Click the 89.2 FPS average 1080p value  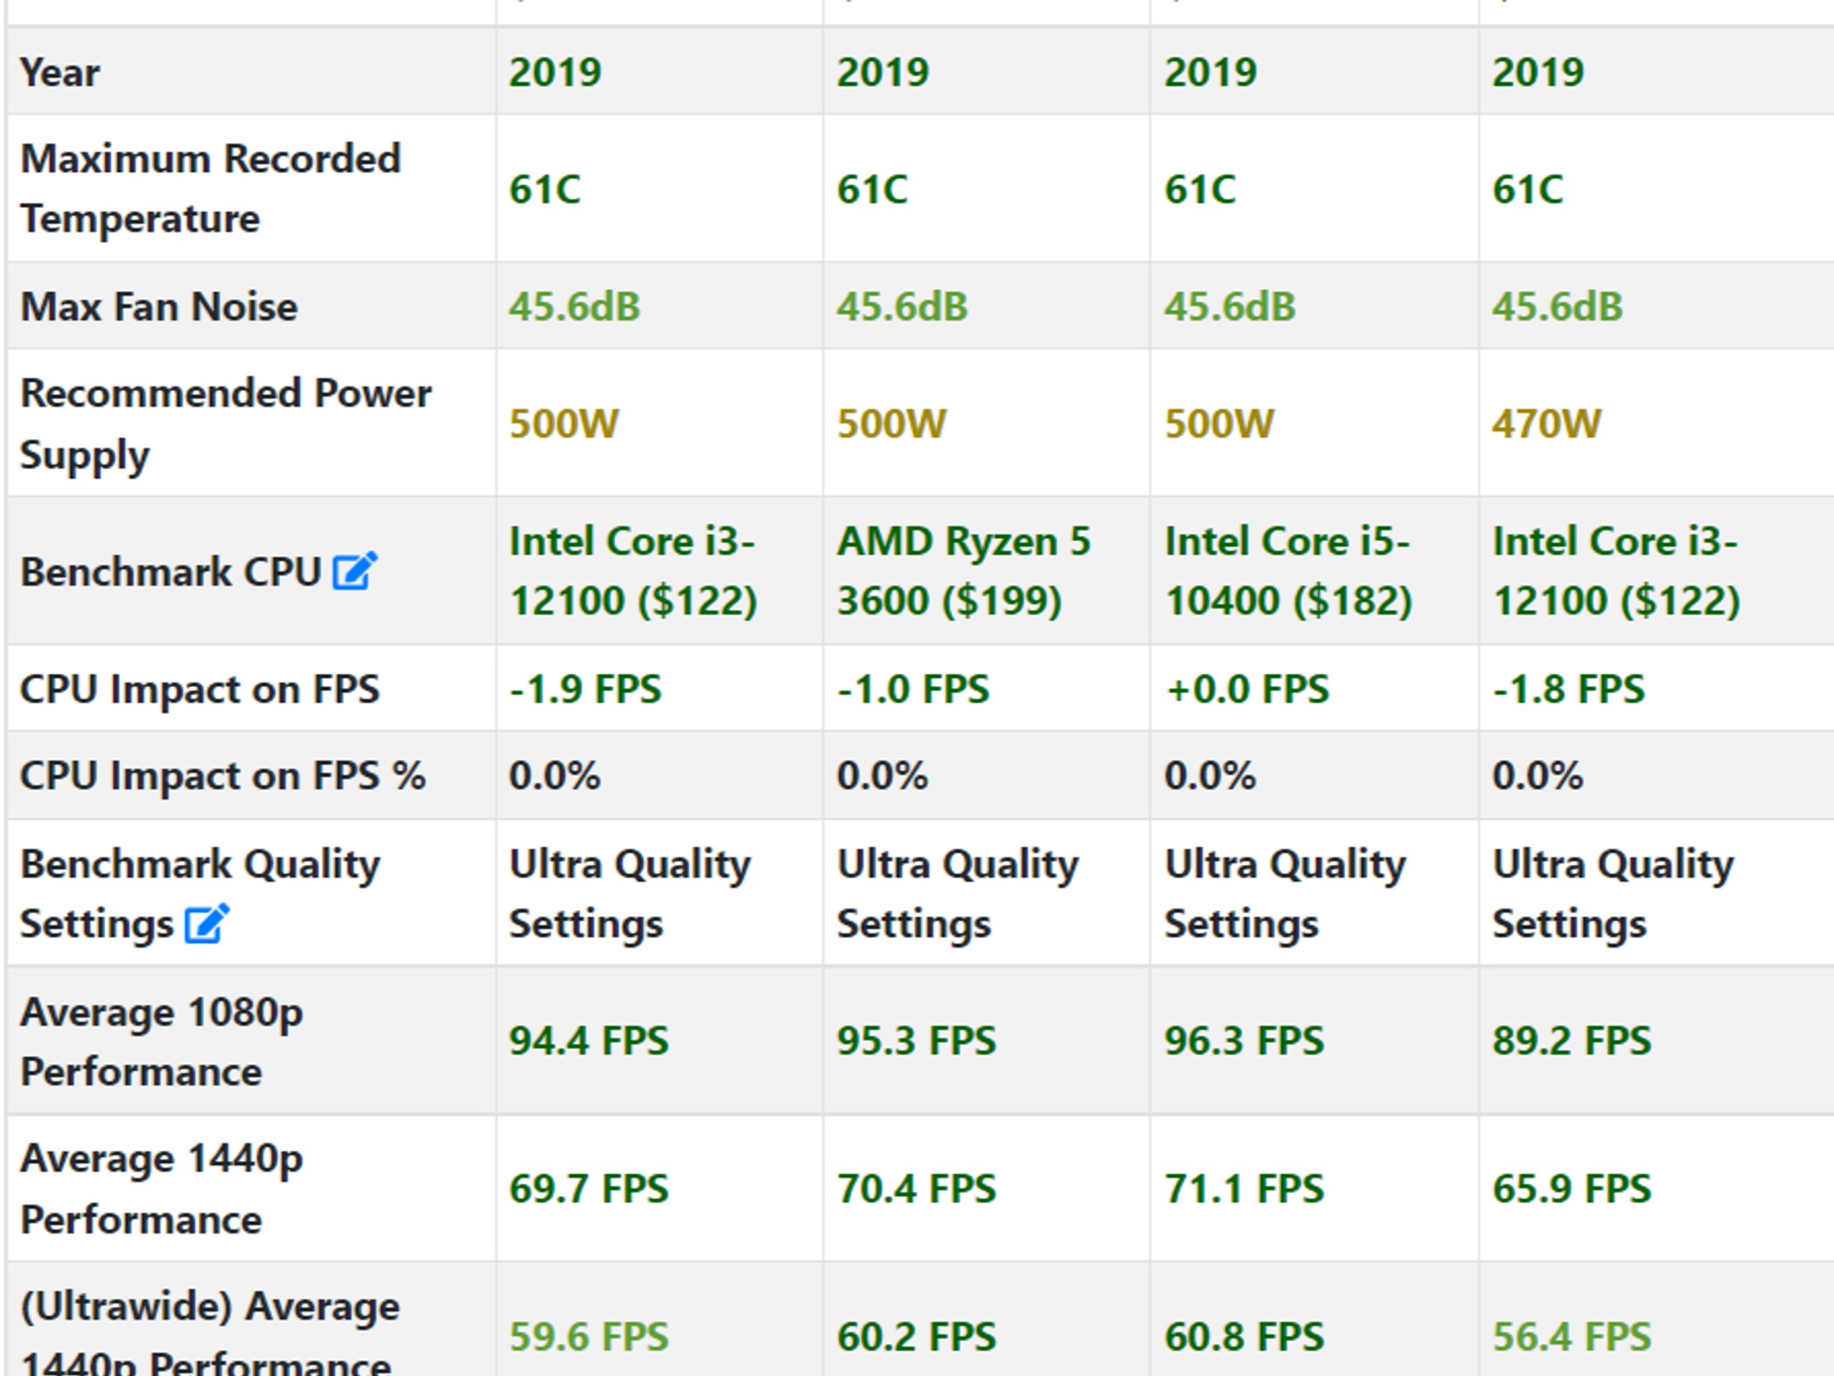(1572, 1041)
